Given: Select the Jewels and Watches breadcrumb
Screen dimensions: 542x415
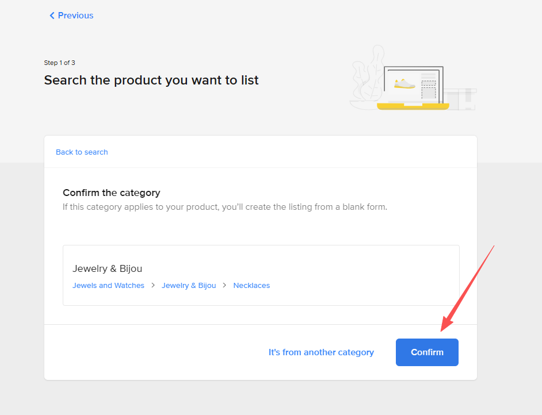Looking at the screenshot, I should point(108,286).
